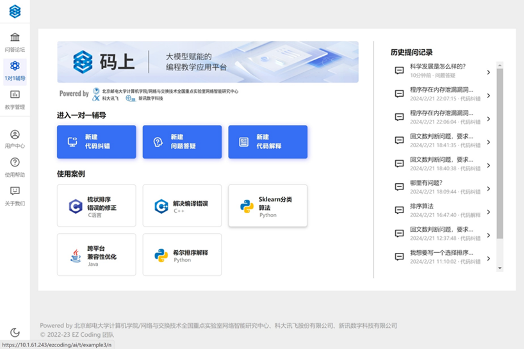524x349 pixels.
Task: Open Sklearn分类算法 Python example card
Action: tap(268, 206)
